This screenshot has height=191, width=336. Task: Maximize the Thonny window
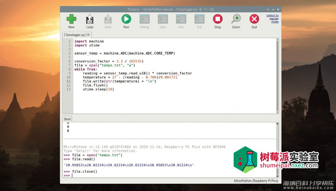coord(273,9)
